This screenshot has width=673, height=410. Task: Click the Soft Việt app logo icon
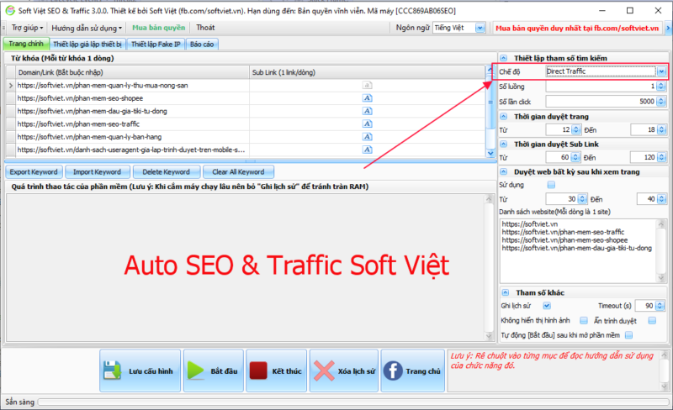[9, 10]
